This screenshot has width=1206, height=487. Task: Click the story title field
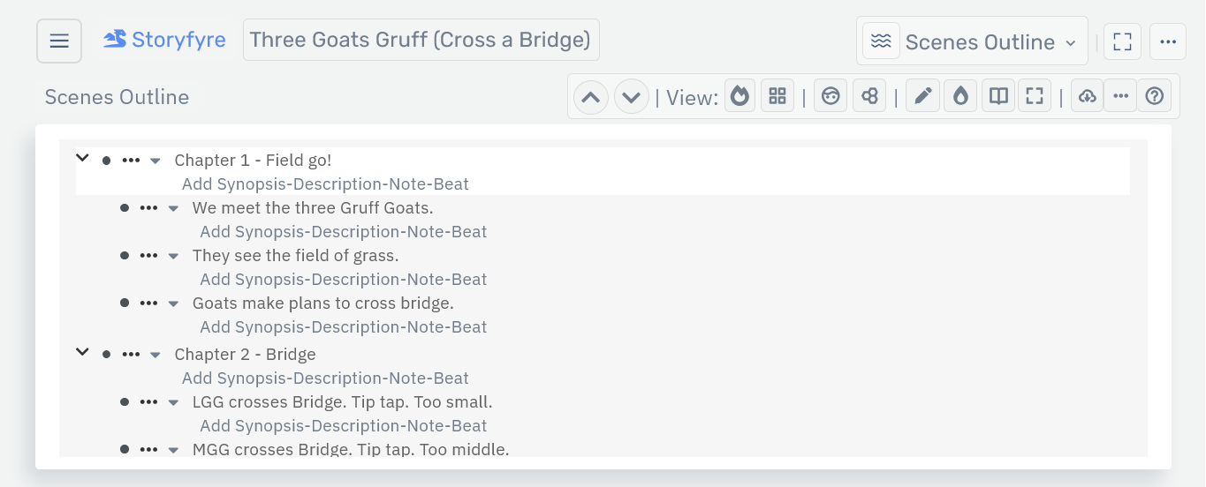pyautogui.click(x=421, y=40)
